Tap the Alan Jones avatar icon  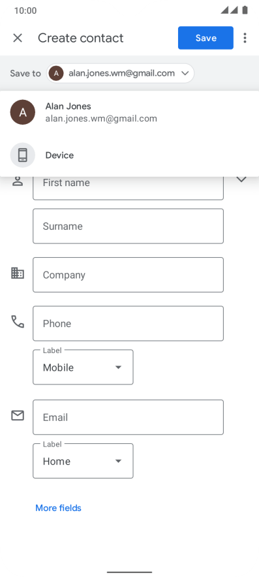(x=23, y=112)
